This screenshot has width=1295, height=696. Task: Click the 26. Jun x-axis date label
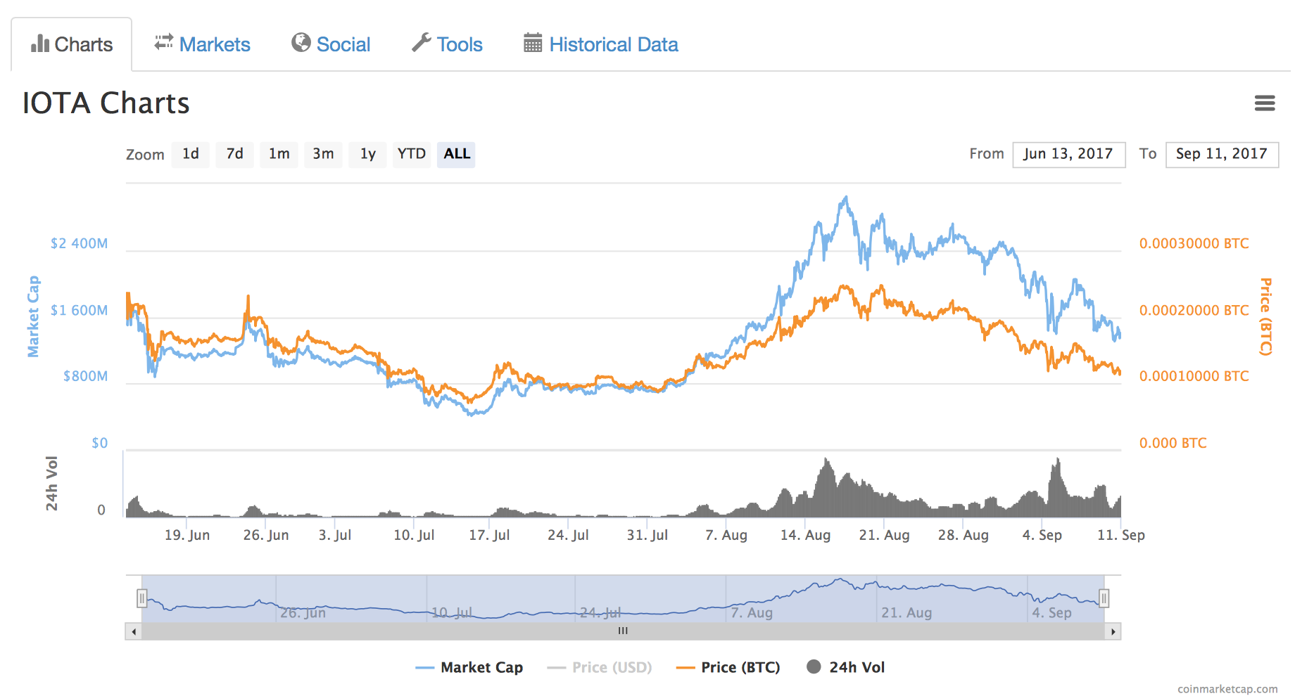266,535
